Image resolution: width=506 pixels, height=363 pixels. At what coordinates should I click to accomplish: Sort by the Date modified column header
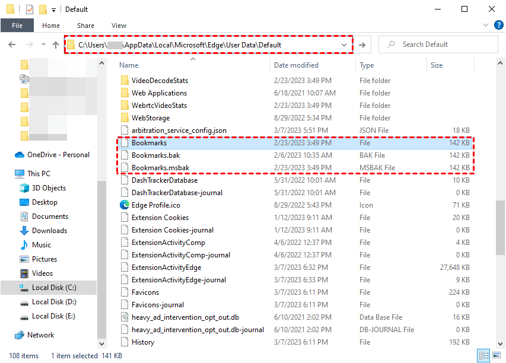[296, 65]
